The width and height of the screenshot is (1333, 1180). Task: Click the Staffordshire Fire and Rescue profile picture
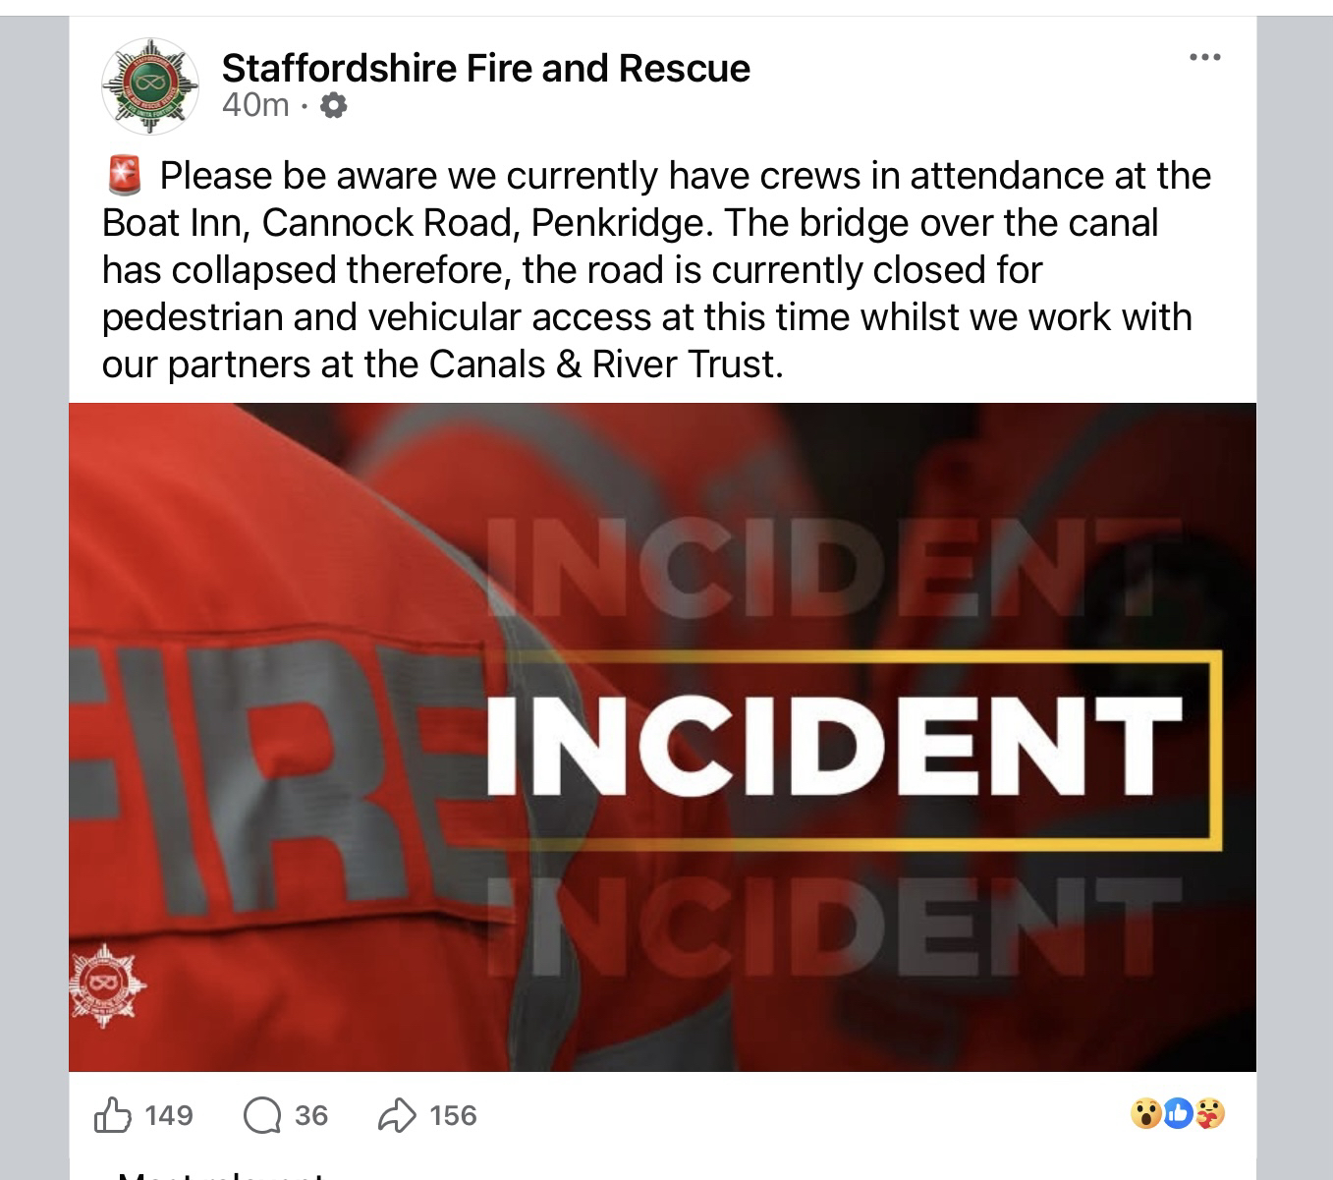[x=150, y=86]
